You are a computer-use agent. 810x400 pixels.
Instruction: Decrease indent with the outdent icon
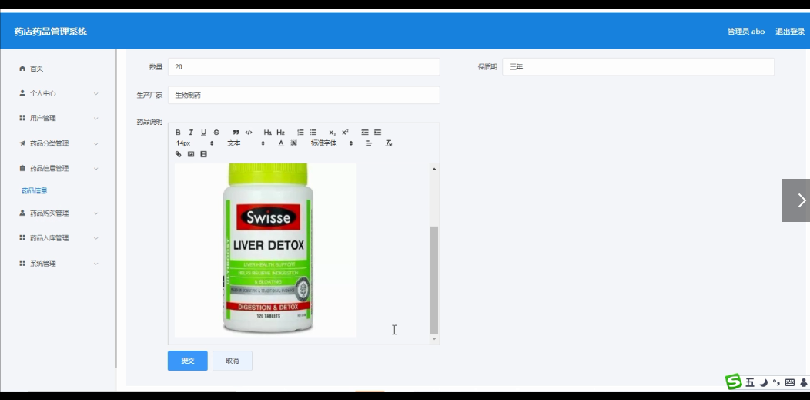tap(365, 133)
